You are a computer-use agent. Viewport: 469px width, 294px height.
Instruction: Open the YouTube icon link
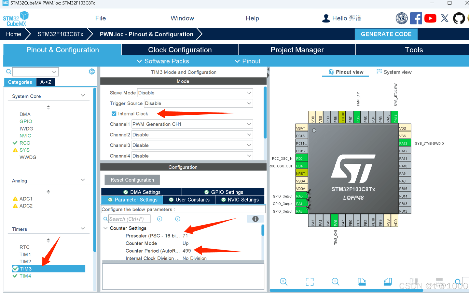pyautogui.click(x=430, y=18)
